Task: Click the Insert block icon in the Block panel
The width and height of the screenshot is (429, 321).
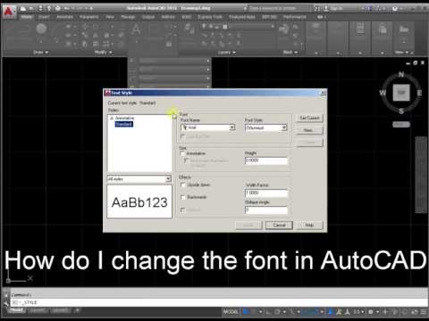Action: [283, 29]
